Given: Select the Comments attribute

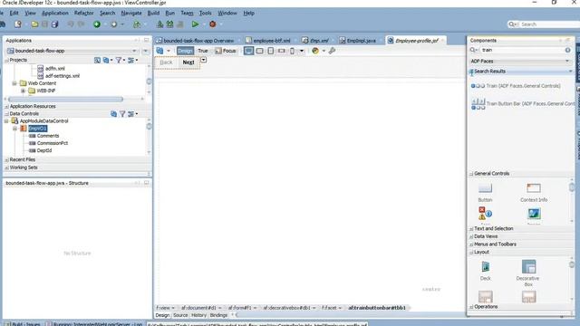Looking at the screenshot, I should 48,136.
